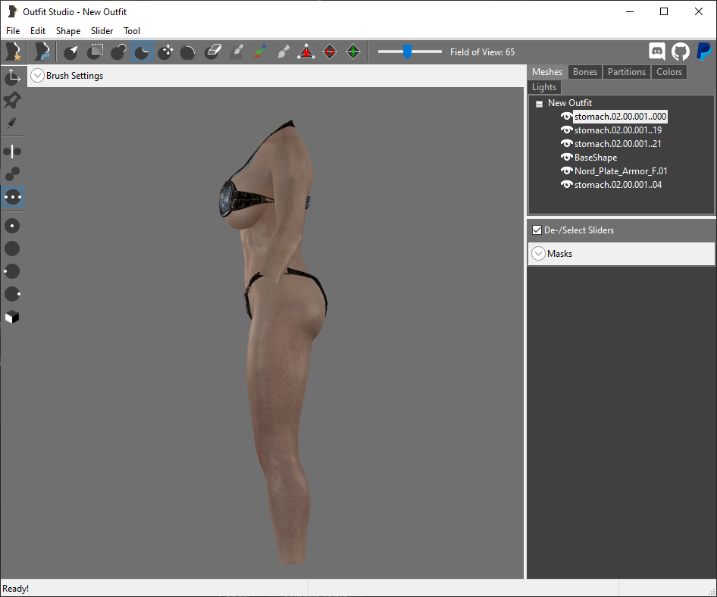Open the File menu
The height and width of the screenshot is (597, 717).
click(13, 30)
